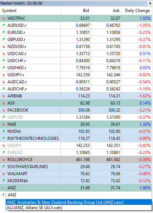Click SOUTHWESTAIRLINES bid value 29.68
The width and height of the screenshot is (153, 213).
[85, 166]
